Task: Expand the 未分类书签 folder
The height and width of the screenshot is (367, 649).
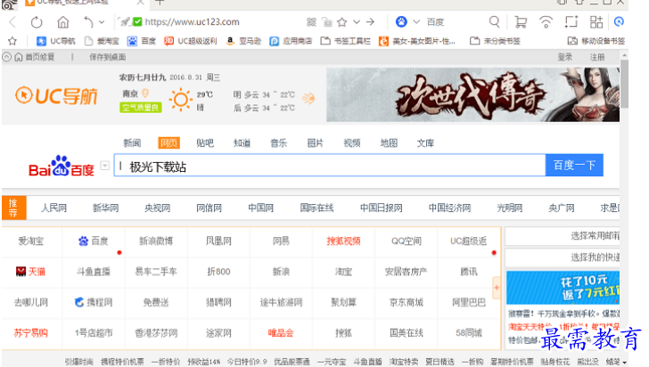Action: [x=495, y=41]
